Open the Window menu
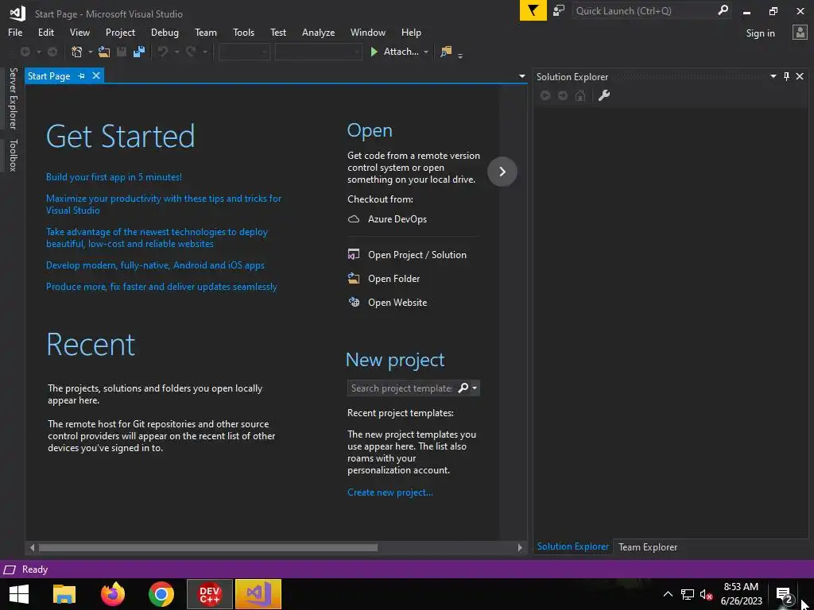This screenshot has height=610, width=814. pyautogui.click(x=367, y=32)
